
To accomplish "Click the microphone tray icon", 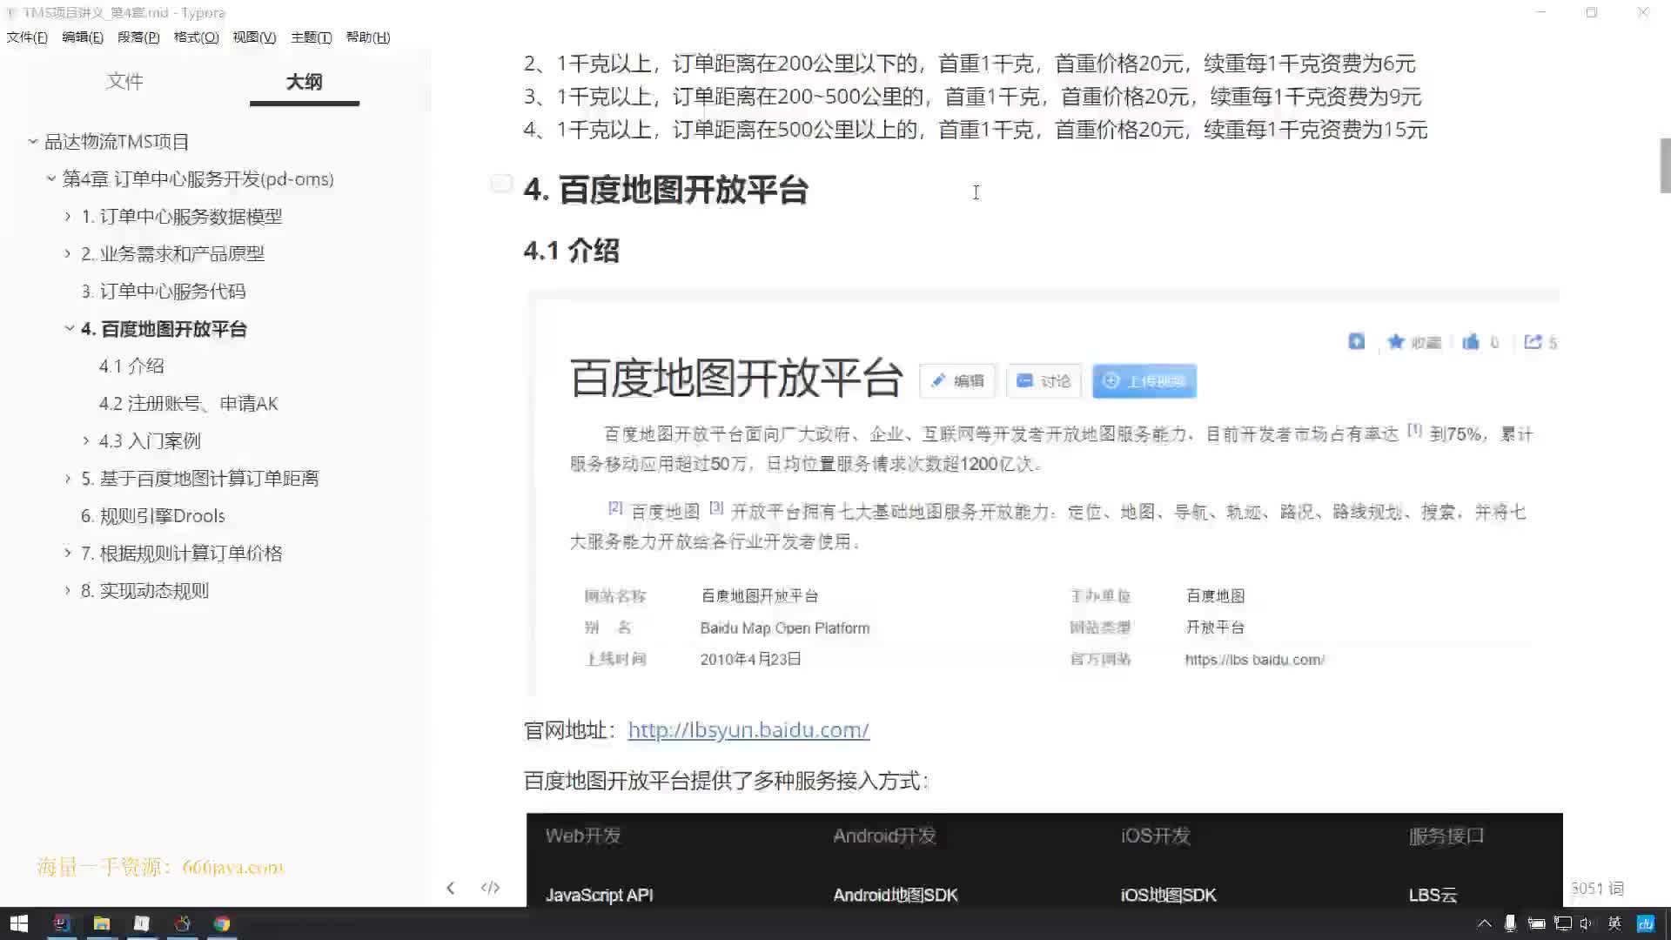I will click(1510, 923).
